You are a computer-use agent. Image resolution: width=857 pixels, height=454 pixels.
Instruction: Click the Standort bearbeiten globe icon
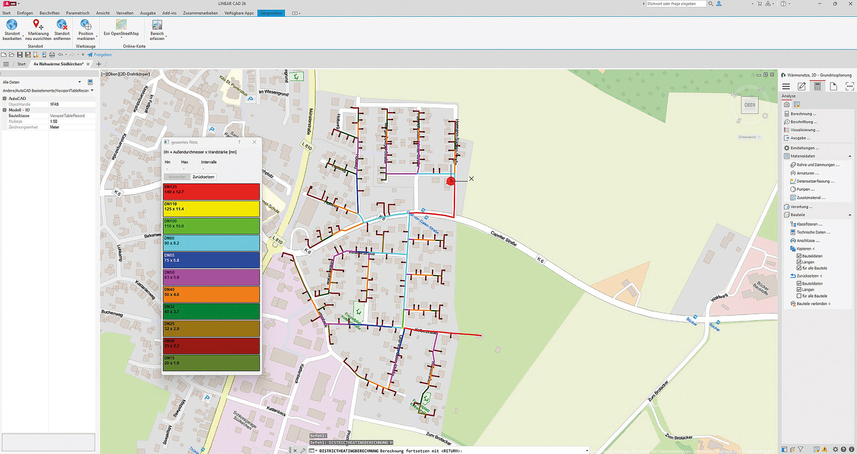pos(12,25)
